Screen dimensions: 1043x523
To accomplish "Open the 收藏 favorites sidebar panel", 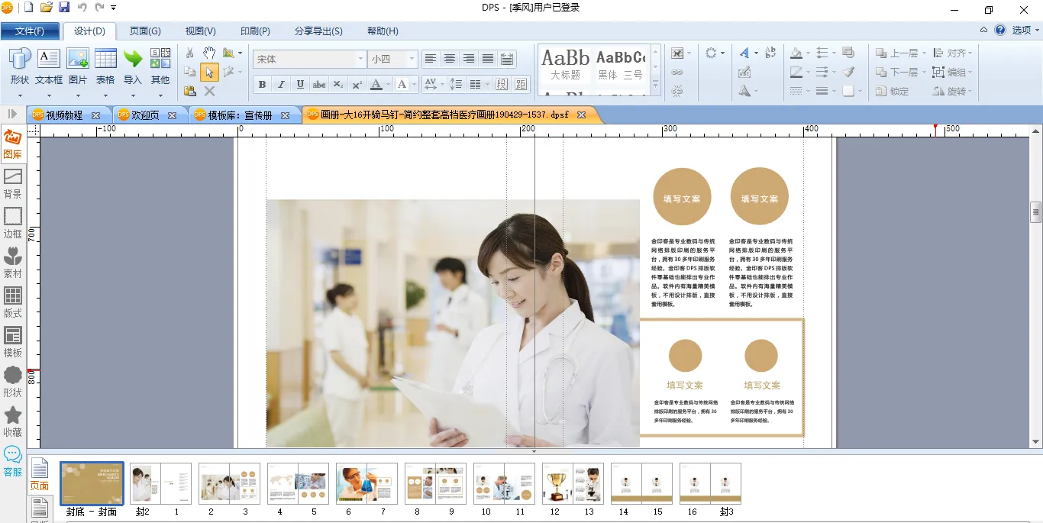I will 13,422.
